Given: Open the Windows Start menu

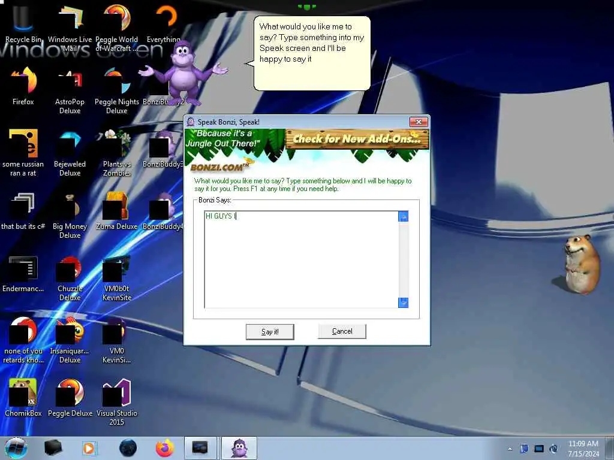Looking at the screenshot, I should click(16, 448).
